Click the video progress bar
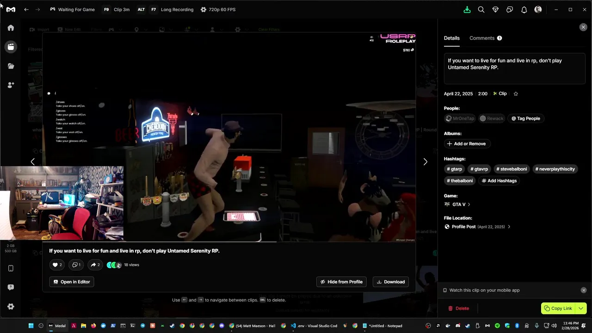 pos(229,241)
